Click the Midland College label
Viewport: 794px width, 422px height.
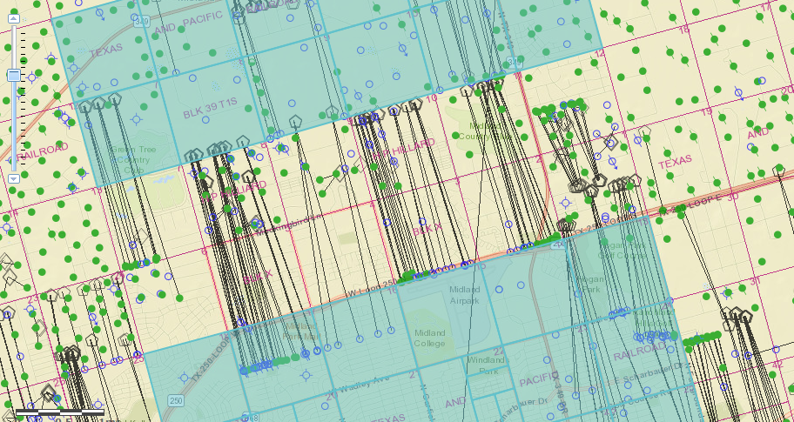(429, 338)
